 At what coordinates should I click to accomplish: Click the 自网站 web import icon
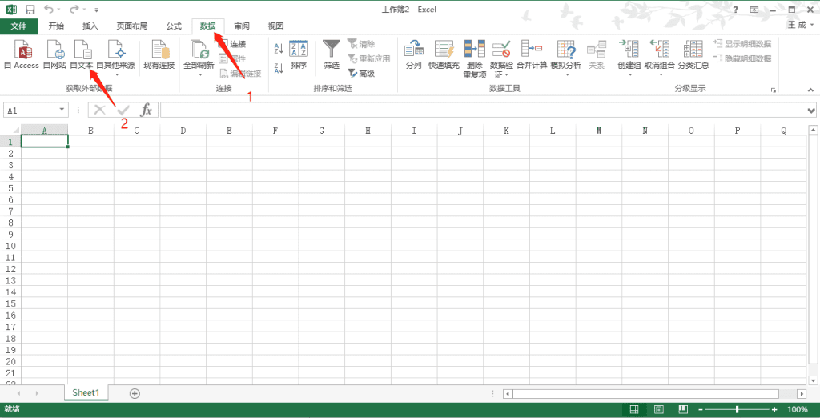click(x=54, y=54)
